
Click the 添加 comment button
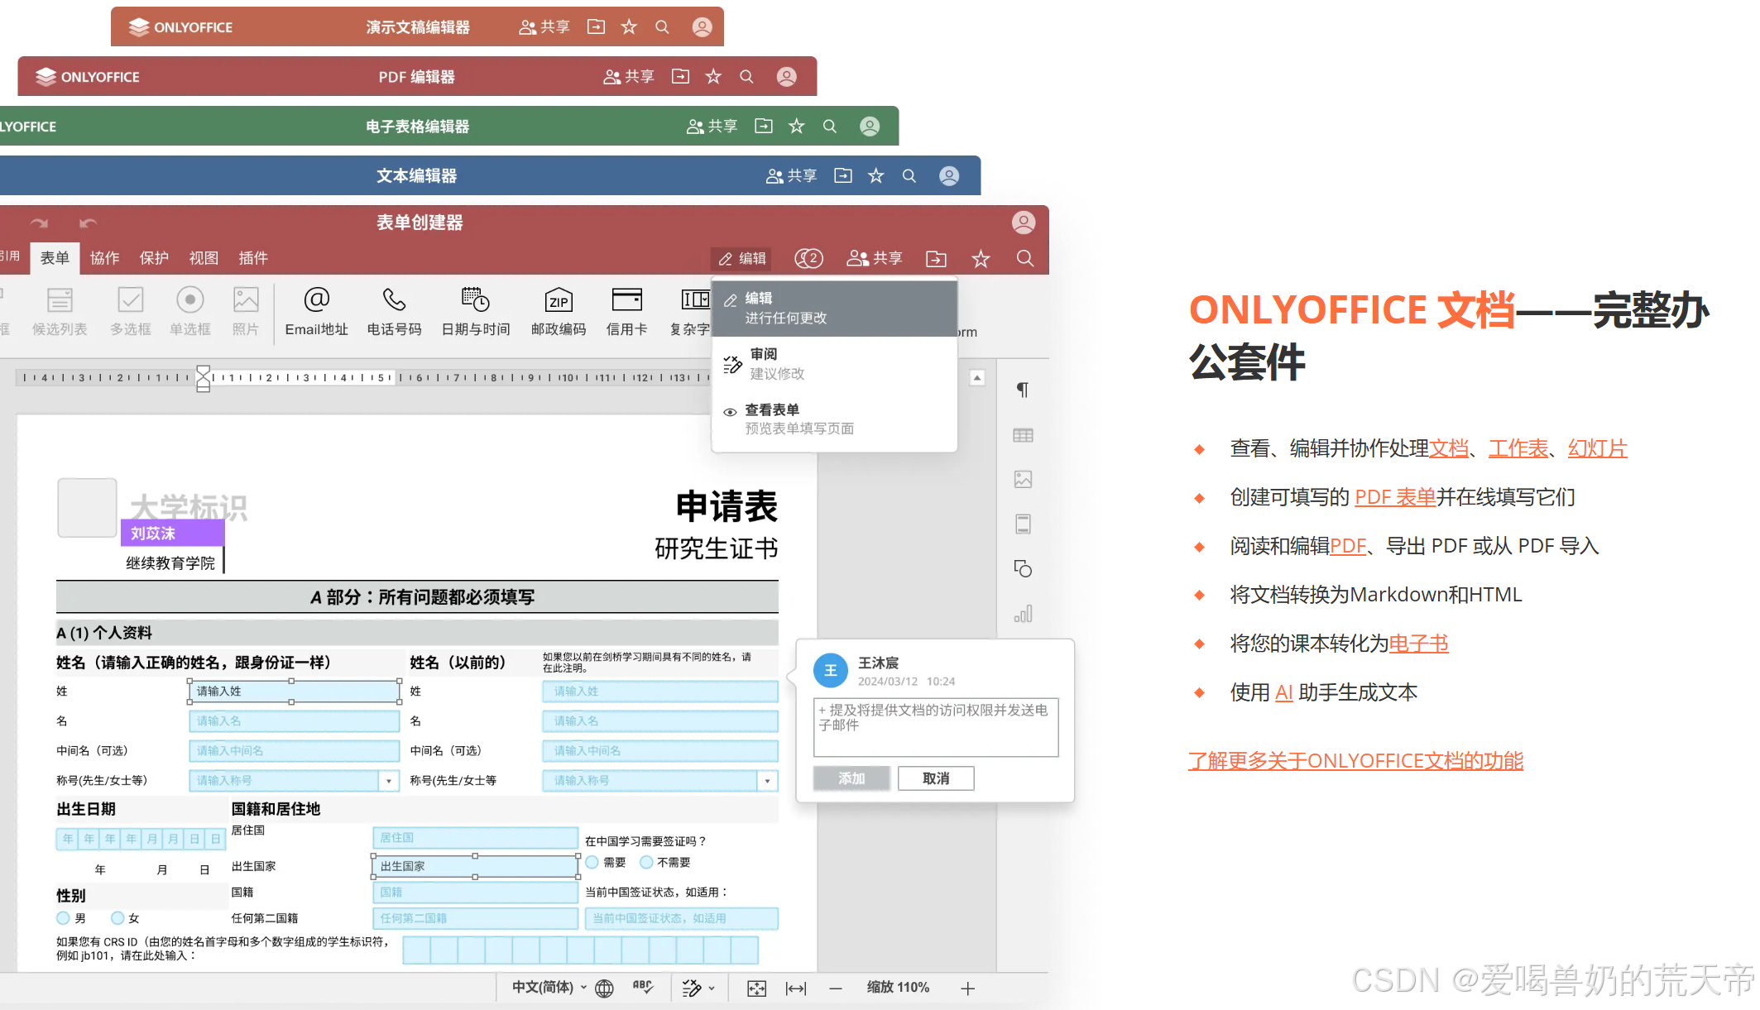click(851, 778)
